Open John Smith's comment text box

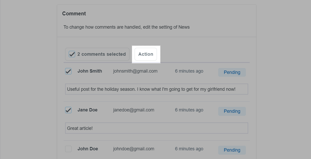(157, 89)
